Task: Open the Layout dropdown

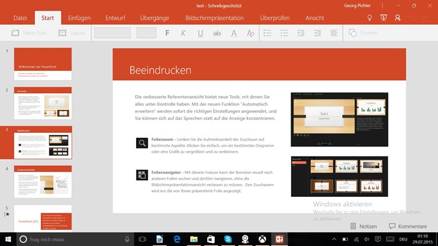Action: click(72, 33)
